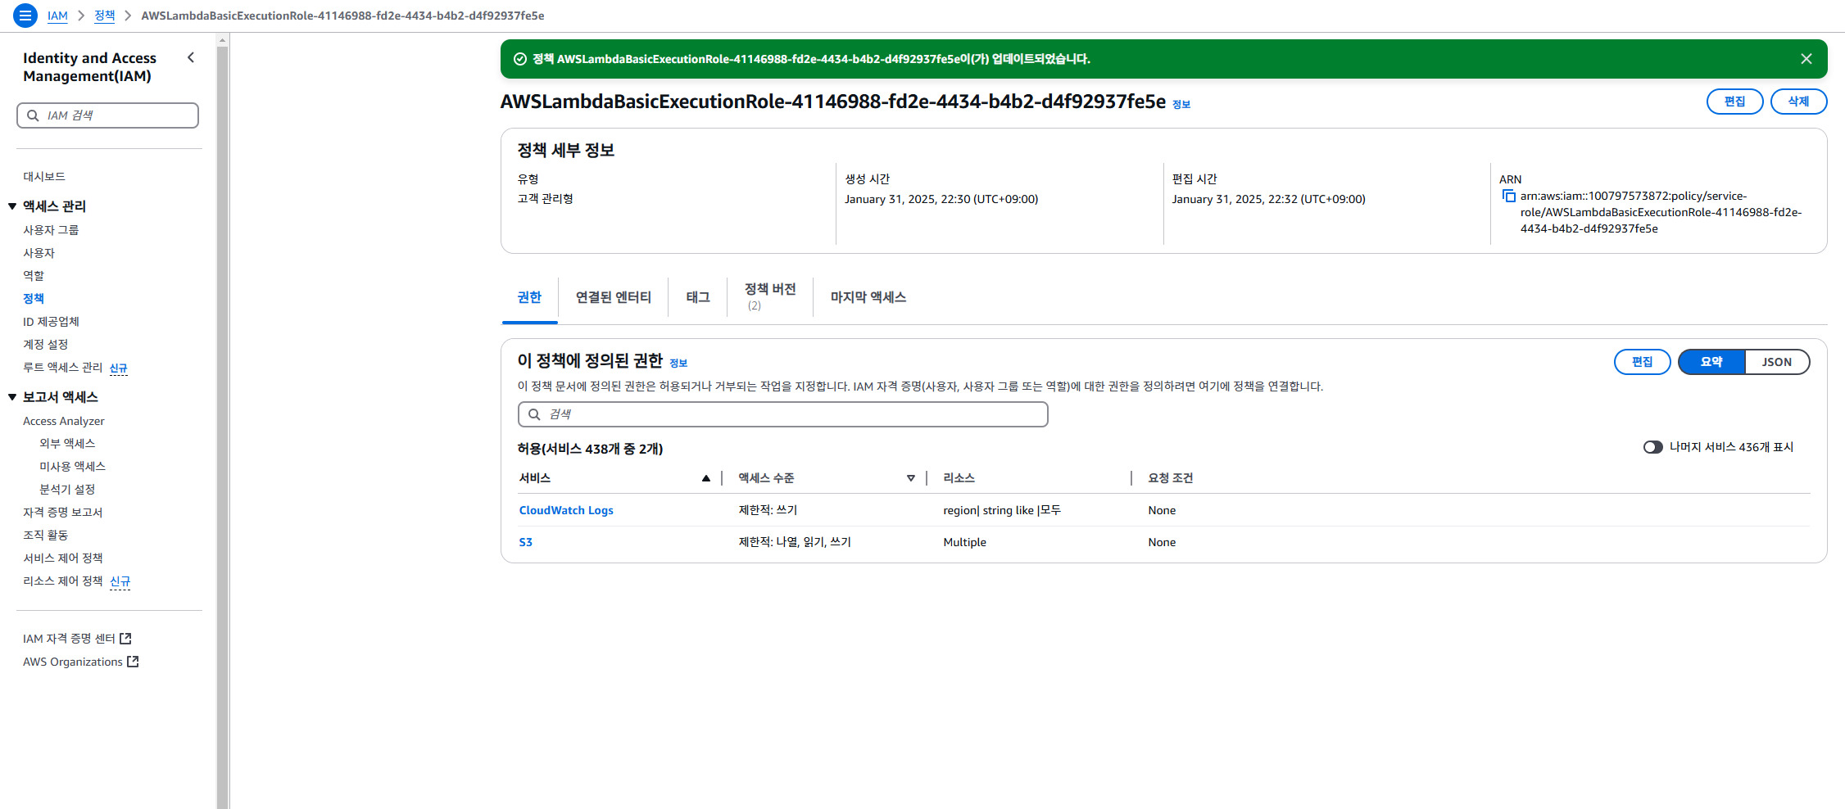Click the 정책 breadcrumb link
Screen dimensions: 1845x809
pos(105,16)
